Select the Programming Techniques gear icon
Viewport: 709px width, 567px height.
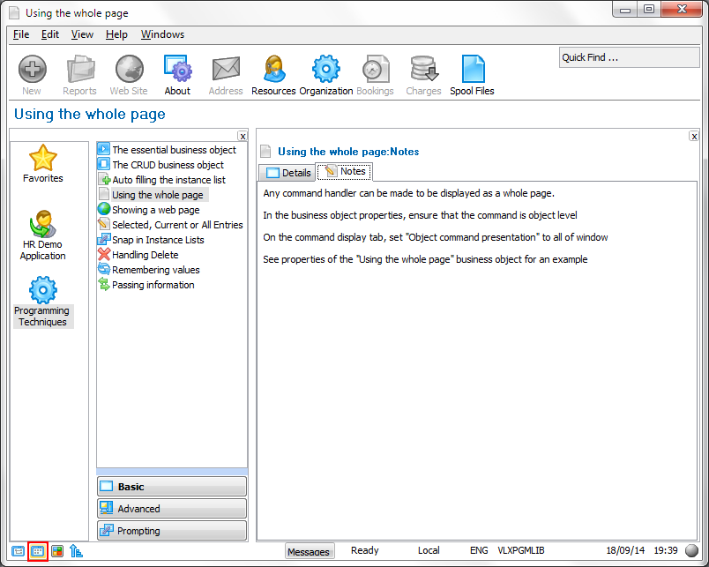click(43, 290)
